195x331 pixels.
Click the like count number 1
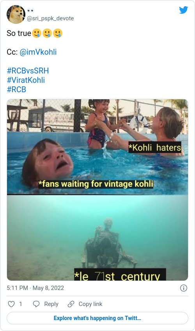(20, 304)
